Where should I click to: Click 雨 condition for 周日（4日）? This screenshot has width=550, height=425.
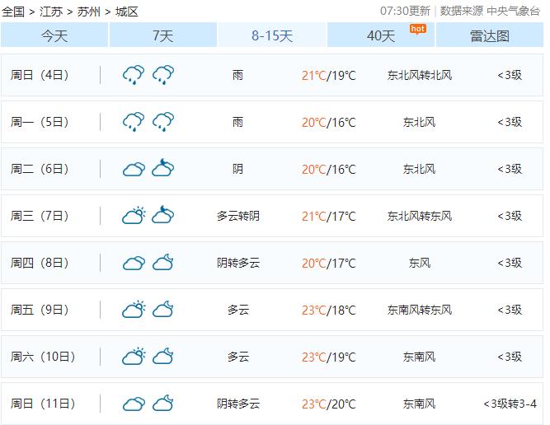[237, 75]
